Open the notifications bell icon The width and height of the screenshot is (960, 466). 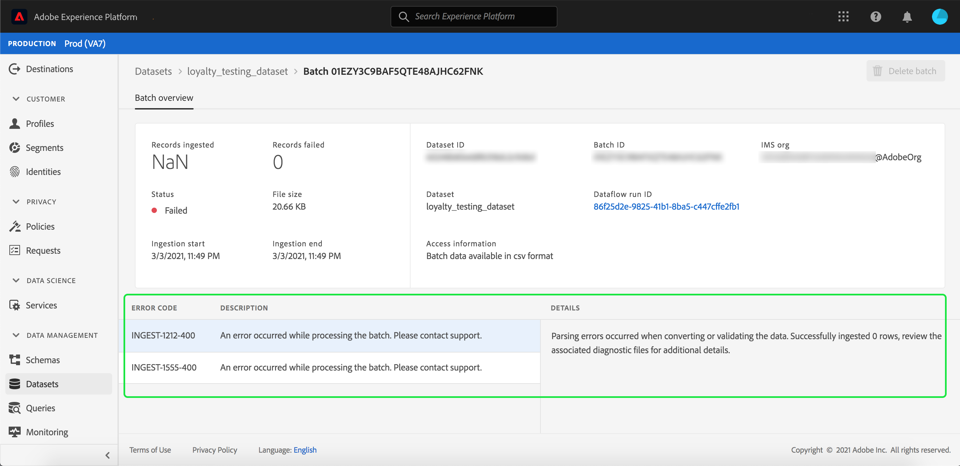[x=907, y=17]
